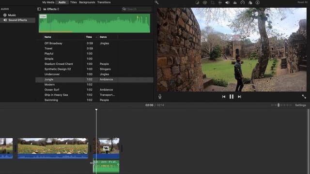Open the volume speaker adjustment
This screenshot has width=310, height=174.
(227, 2)
